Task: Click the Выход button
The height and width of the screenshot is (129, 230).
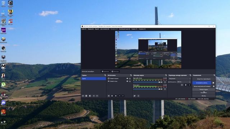Action: click(204, 96)
